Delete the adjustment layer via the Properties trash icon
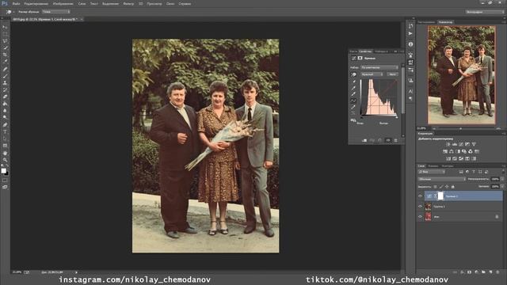The width and height of the screenshot is (507, 285). pos(395,140)
